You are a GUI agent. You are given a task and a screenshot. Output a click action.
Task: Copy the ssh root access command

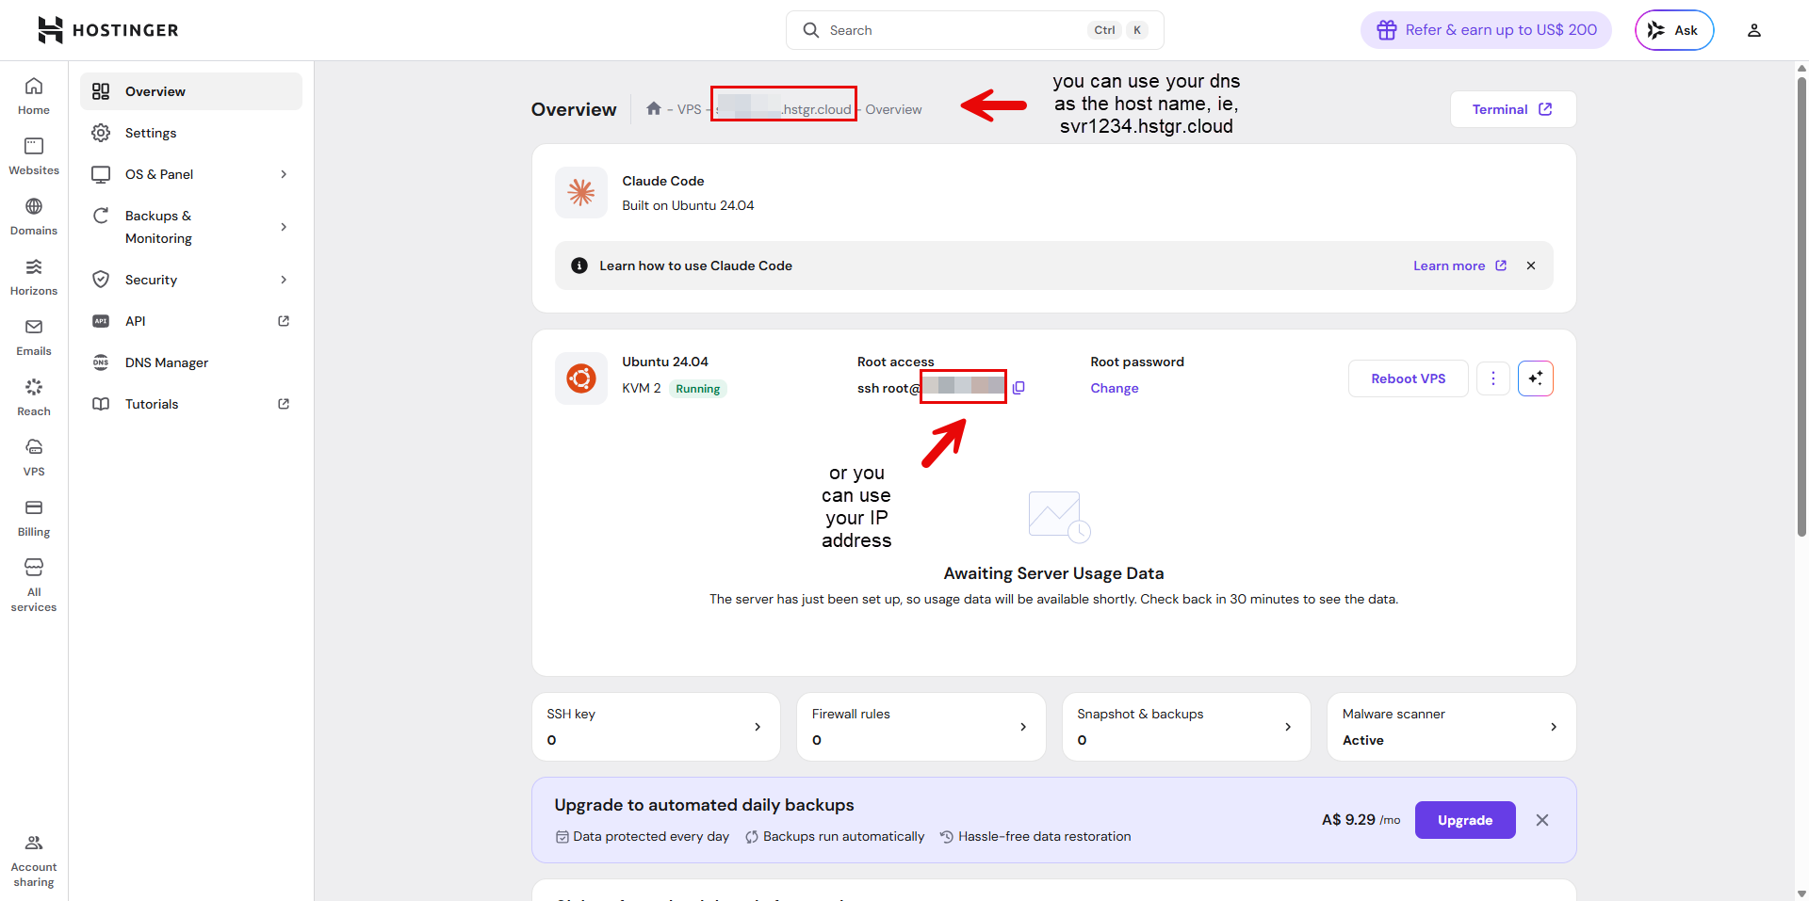point(1019,388)
